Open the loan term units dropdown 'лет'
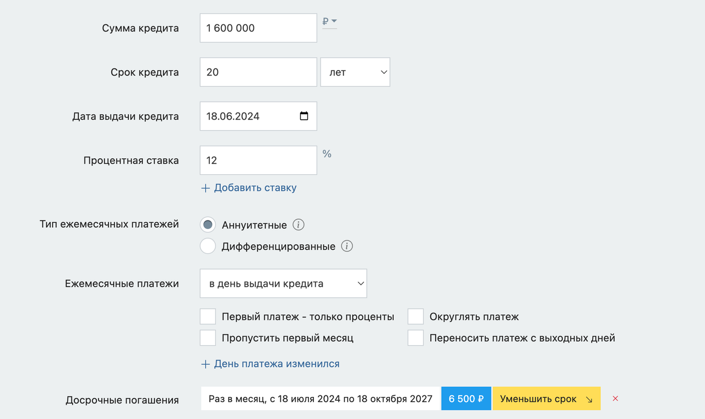 pyautogui.click(x=355, y=72)
